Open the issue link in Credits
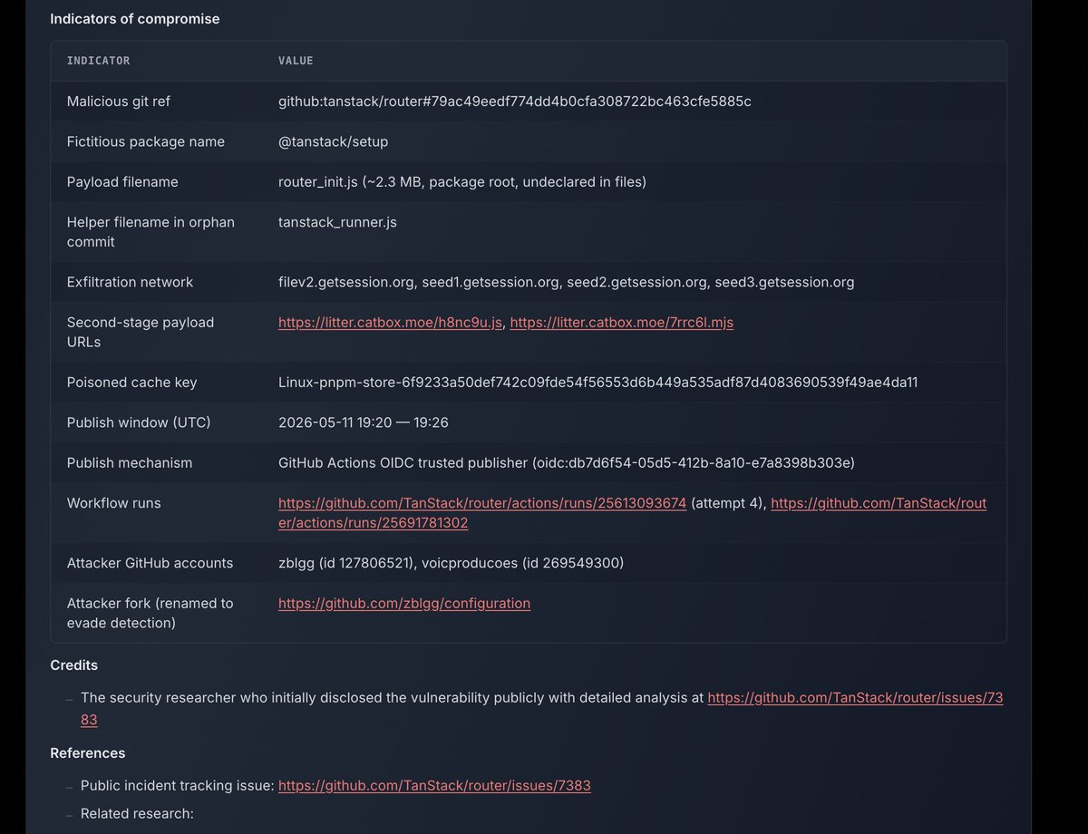The height and width of the screenshot is (834, 1088). 855,698
